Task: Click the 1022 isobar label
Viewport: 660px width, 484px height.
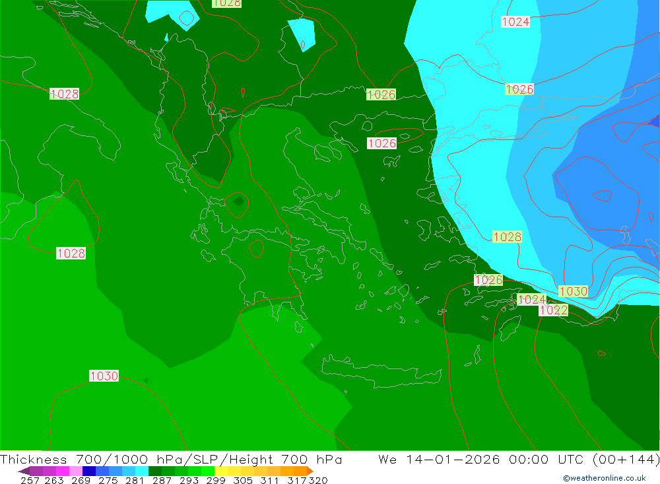Action: point(554,310)
